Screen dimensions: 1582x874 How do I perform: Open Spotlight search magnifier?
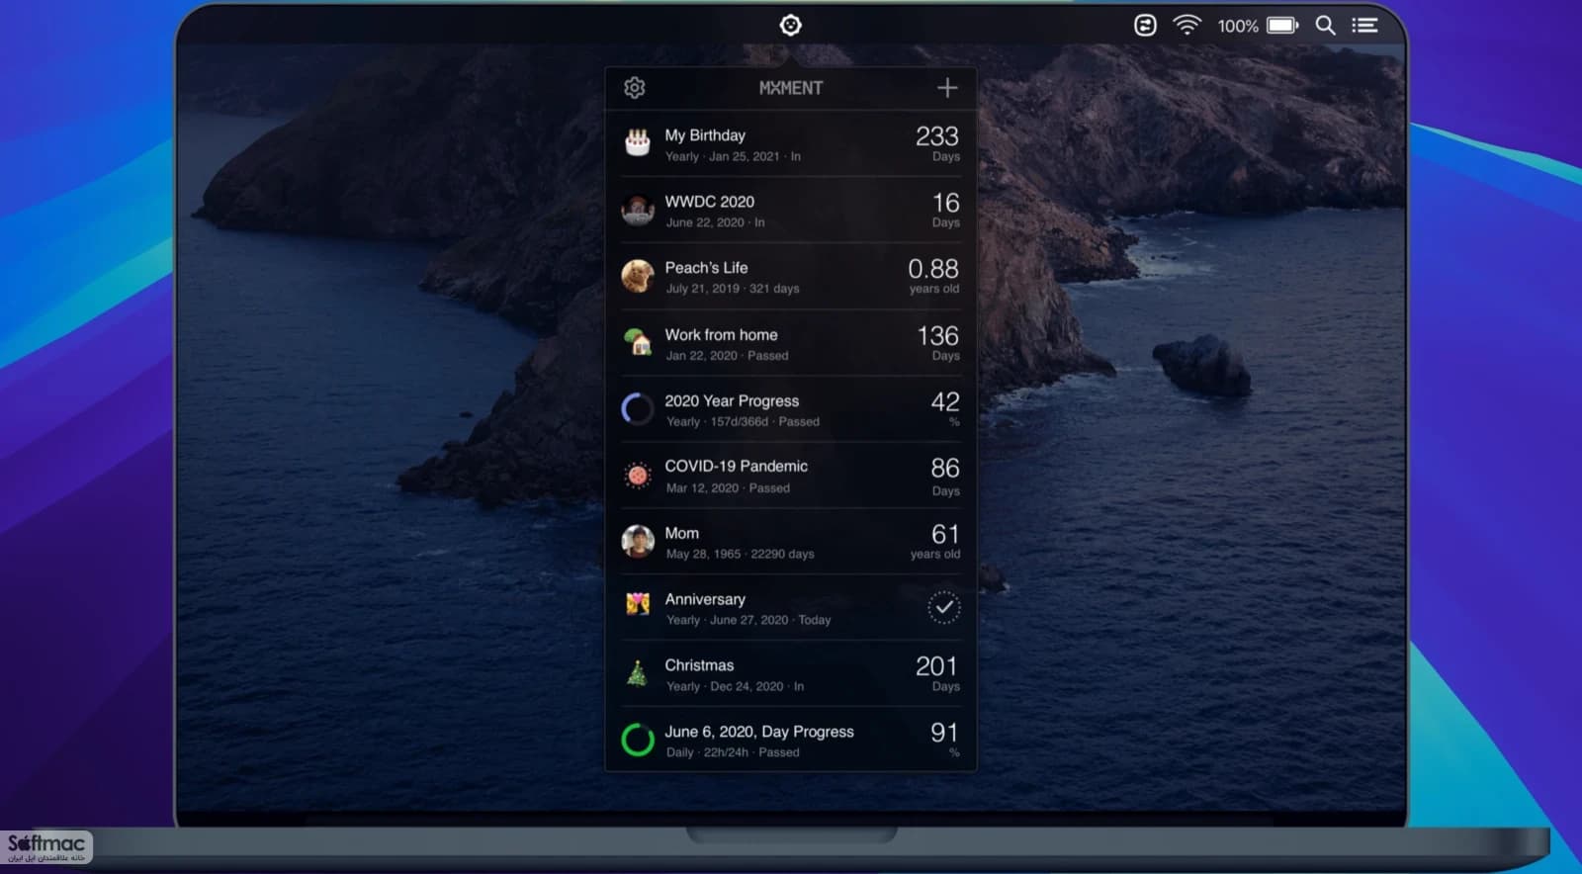(1325, 26)
